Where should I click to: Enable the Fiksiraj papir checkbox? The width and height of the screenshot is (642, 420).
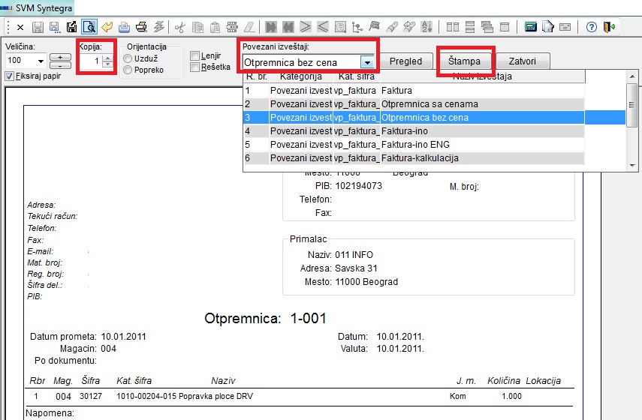click(x=10, y=76)
